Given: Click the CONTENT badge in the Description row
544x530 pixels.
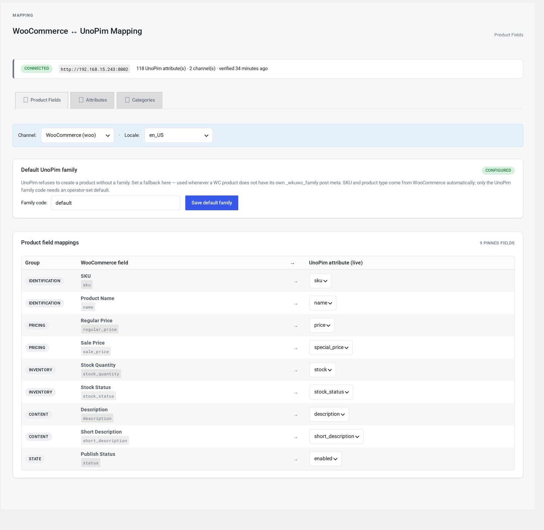Looking at the screenshot, I should 39,415.
